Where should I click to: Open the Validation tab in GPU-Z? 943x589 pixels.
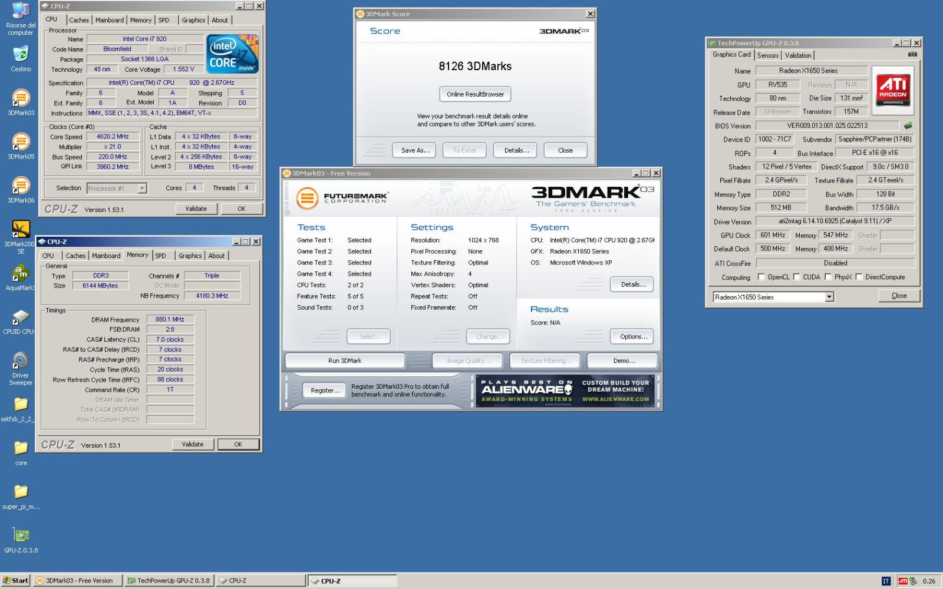pyautogui.click(x=798, y=55)
